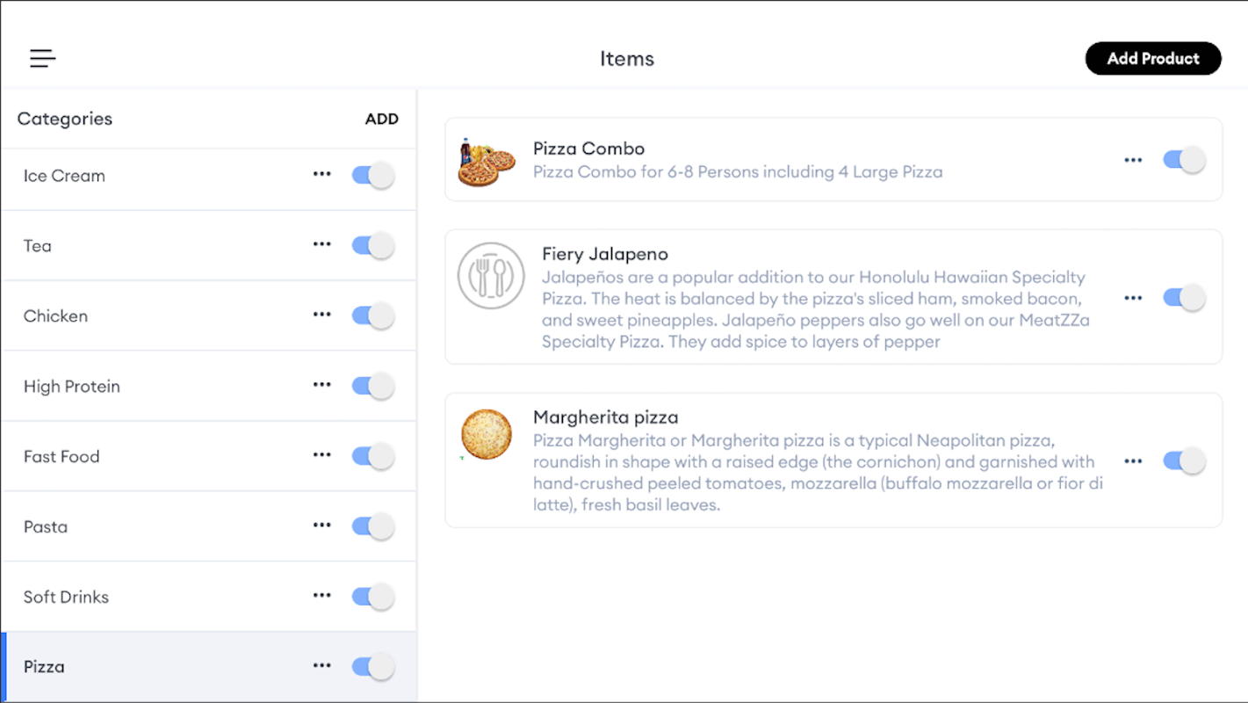Image resolution: width=1248 pixels, height=703 pixels.
Task: Switch off the High Protein category
Action: (373, 386)
